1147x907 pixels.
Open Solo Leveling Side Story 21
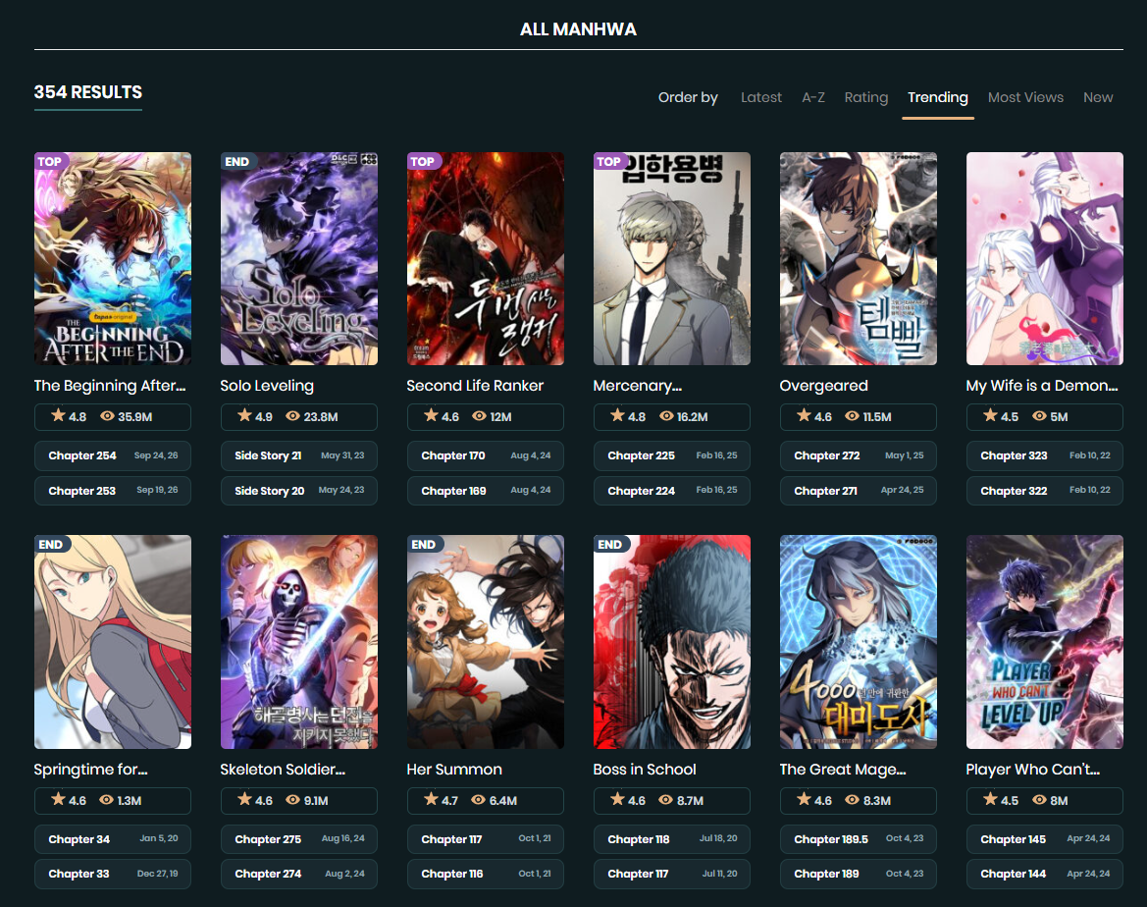coord(299,455)
